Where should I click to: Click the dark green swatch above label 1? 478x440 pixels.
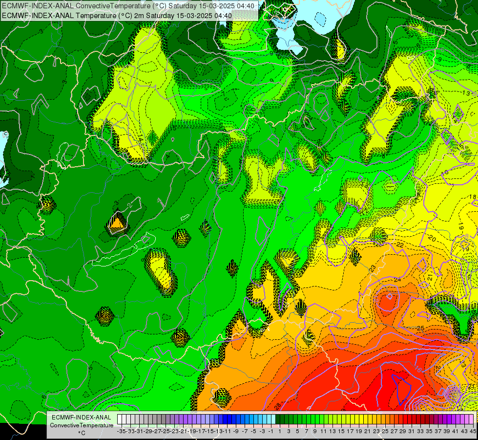[278, 419]
